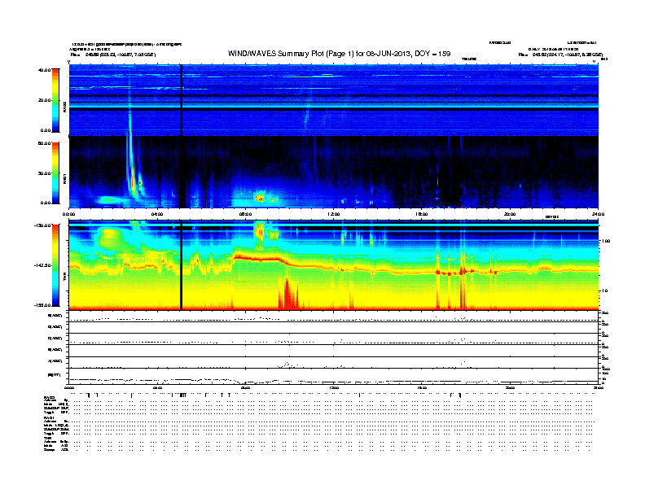Click the 00:00 tick below RAD1 spectrogram
This screenshot has height=498, width=645.
click(x=68, y=214)
